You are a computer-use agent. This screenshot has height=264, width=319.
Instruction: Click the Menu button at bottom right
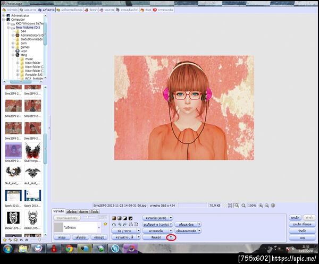click(x=302, y=237)
